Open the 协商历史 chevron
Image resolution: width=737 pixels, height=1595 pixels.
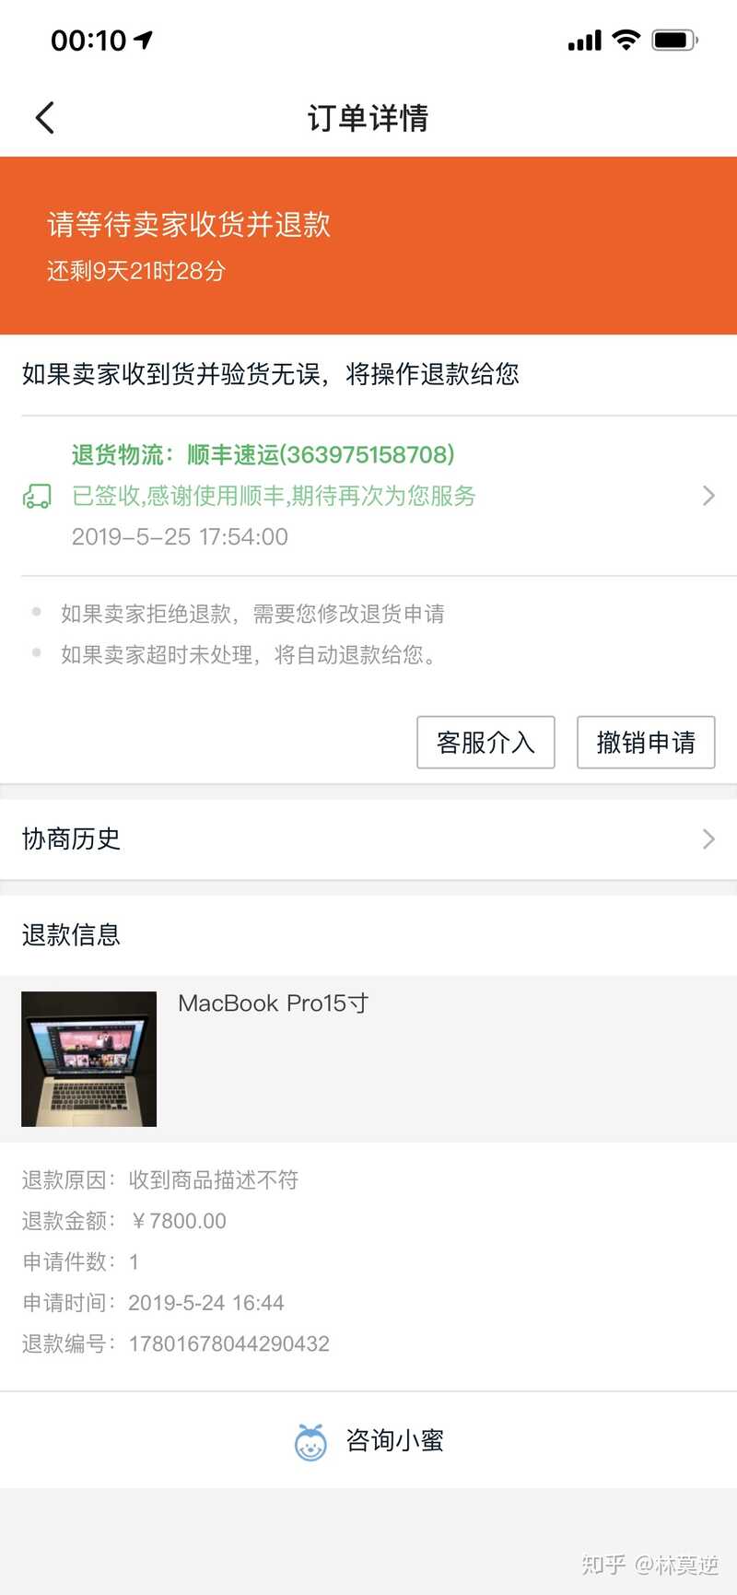[708, 839]
